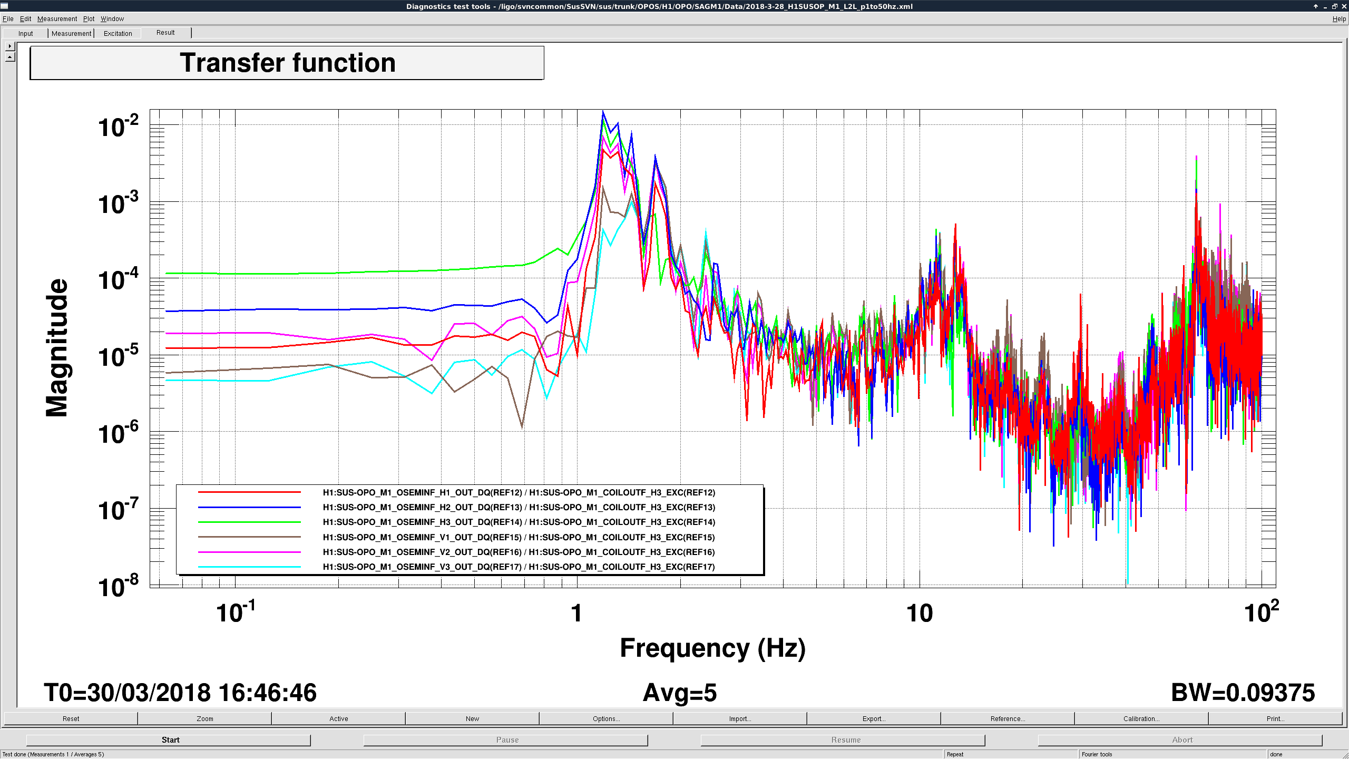The image size is (1349, 759).
Task: Click the Export... button
Action: point(874,718)
